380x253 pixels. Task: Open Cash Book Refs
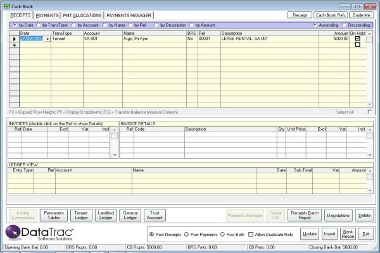tap(331, 15)
